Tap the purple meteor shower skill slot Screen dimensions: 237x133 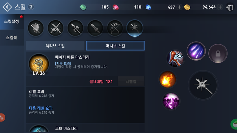(x=196, y=51)
